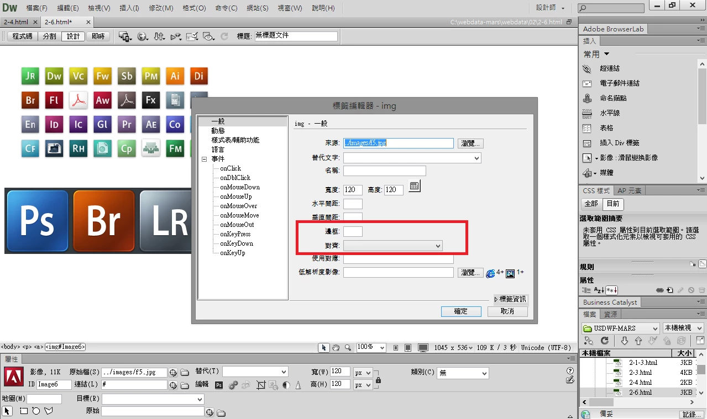Click browse folder icon next to source file
The height and width of the screenshot is (419, 707).
pos(184,373)
